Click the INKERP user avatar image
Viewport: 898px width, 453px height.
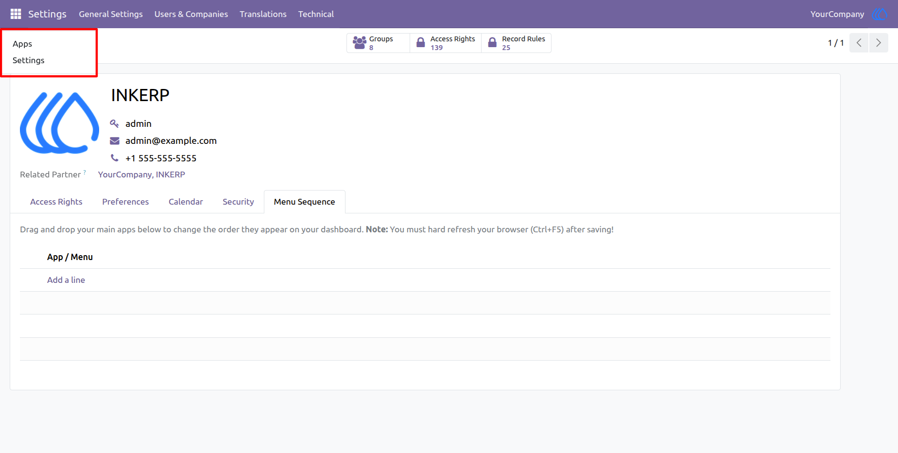coord(59,123)
